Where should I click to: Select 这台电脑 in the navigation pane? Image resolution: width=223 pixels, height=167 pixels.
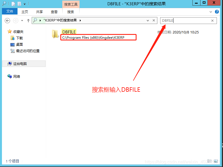[24, 64]
